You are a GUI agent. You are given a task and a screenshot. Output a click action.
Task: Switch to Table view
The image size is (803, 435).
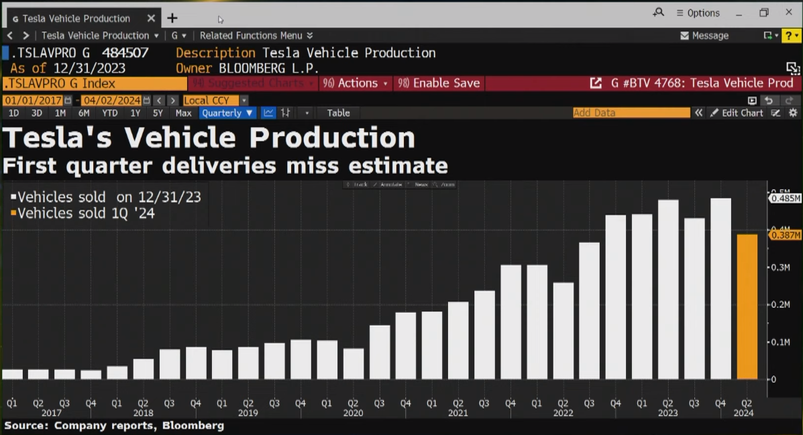(x=339, y=113)
